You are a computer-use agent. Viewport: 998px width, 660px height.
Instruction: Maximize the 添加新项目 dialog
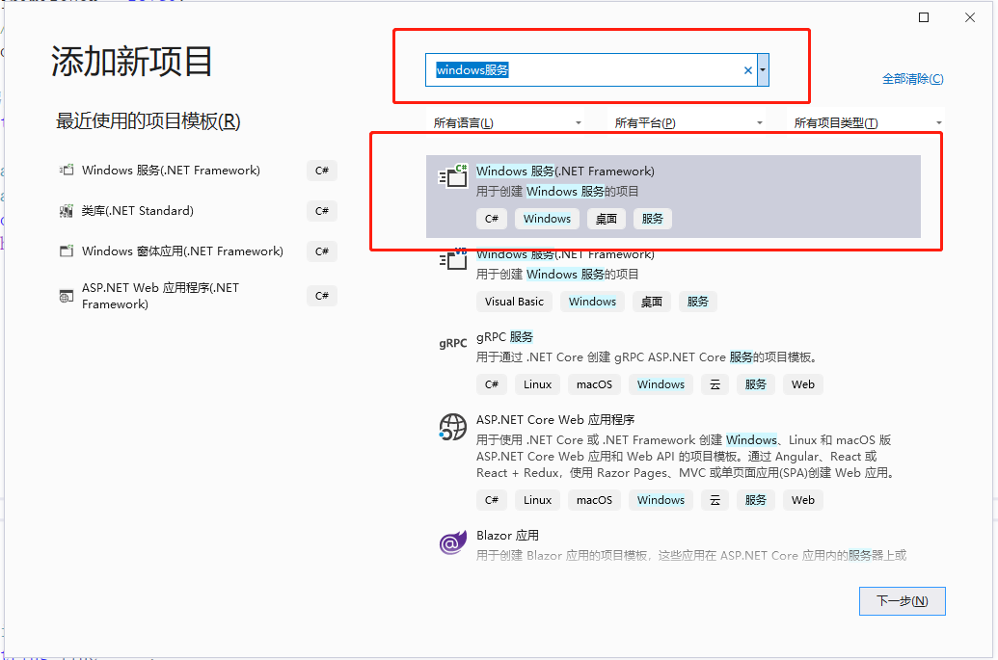pos(924,17)
